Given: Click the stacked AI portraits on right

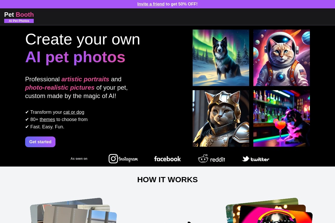Looking at the screenshot, I should pos(269,210).
